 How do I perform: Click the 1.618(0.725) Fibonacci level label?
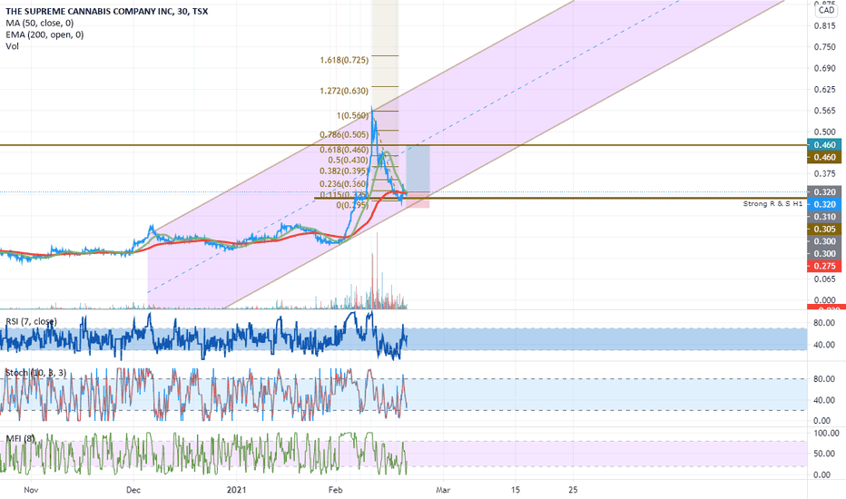[344, 60]
